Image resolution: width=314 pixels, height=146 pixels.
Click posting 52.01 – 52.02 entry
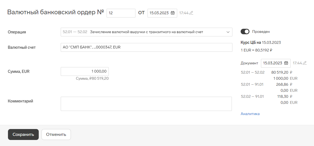click(x=252, y=72)
